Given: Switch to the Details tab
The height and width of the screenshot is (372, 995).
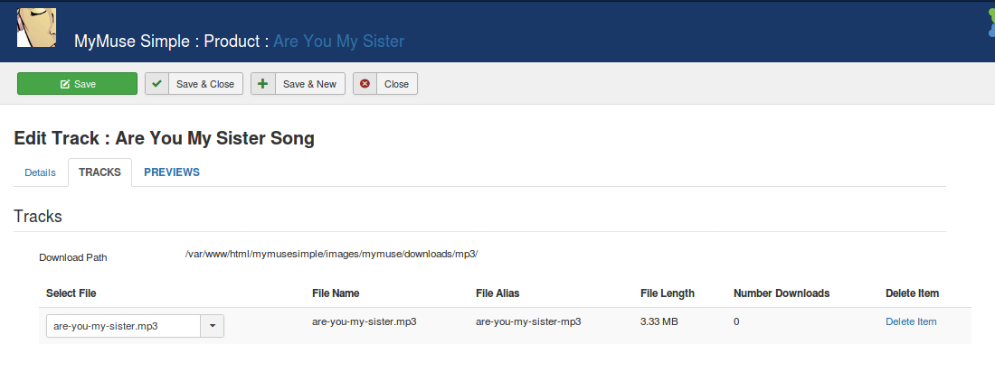Looking at the screenshot, I should click(40, 172).
